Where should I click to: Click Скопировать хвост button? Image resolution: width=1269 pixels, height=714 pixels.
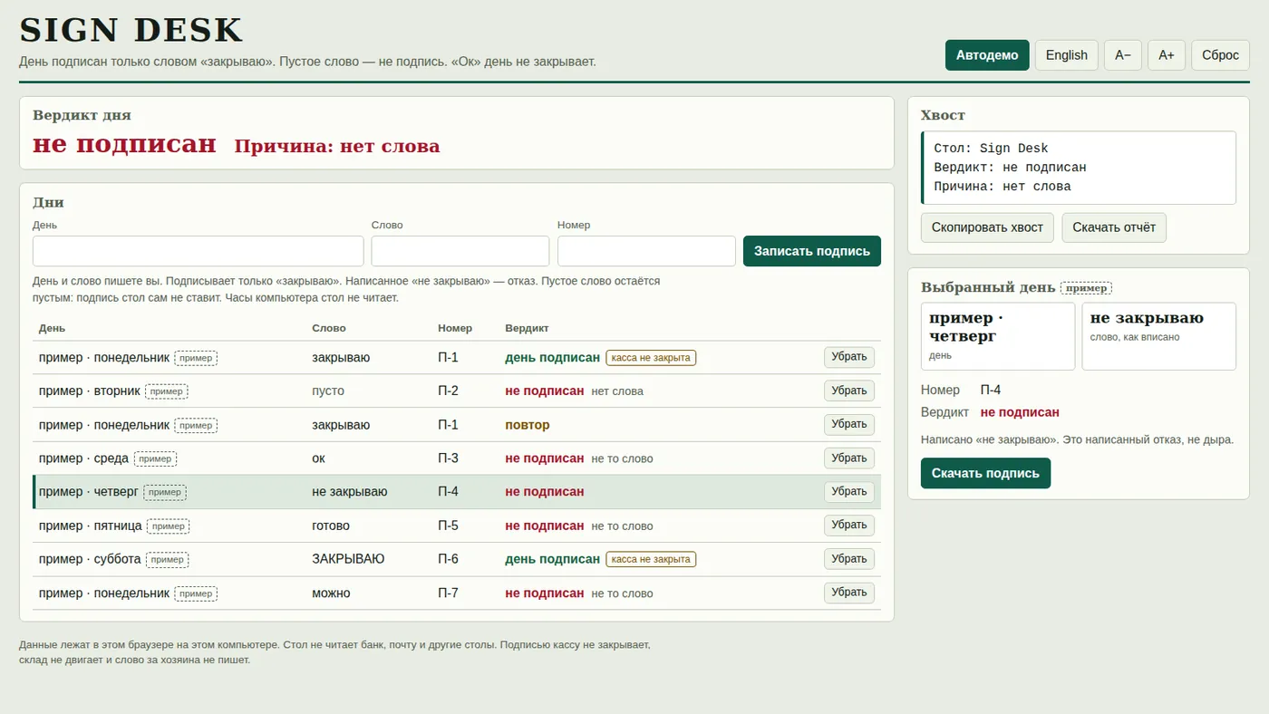pos(987,227)
